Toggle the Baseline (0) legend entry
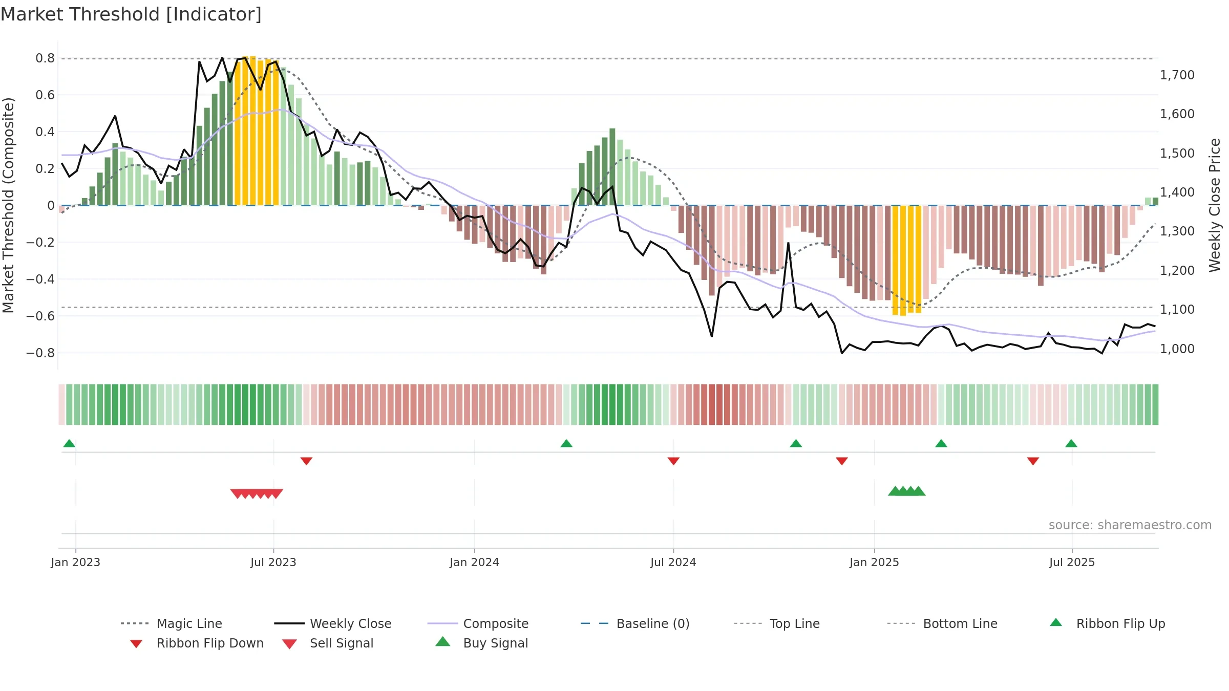This screenshot has height=691, width=1229. [x=635, y=623]
